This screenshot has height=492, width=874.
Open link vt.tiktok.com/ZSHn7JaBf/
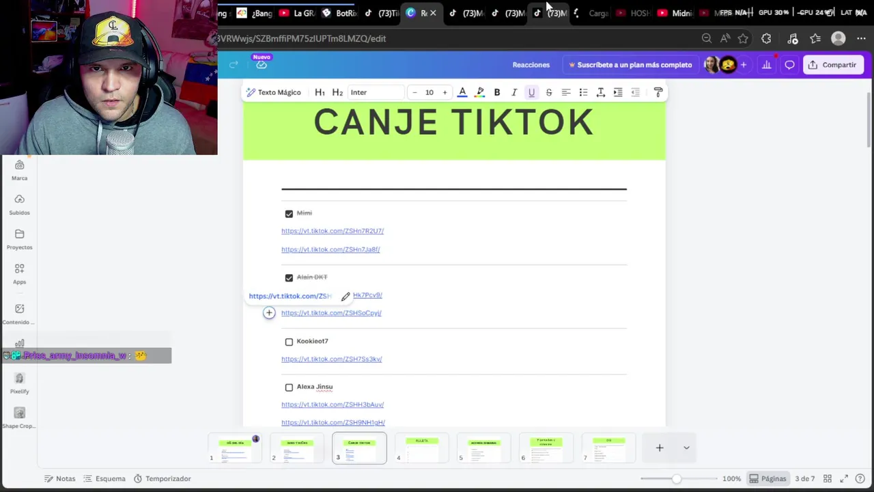330,249
